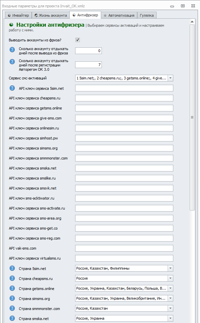Expand country list for smska.net
200x323 pixels.
pyautogui.click(x=170, y=318)
